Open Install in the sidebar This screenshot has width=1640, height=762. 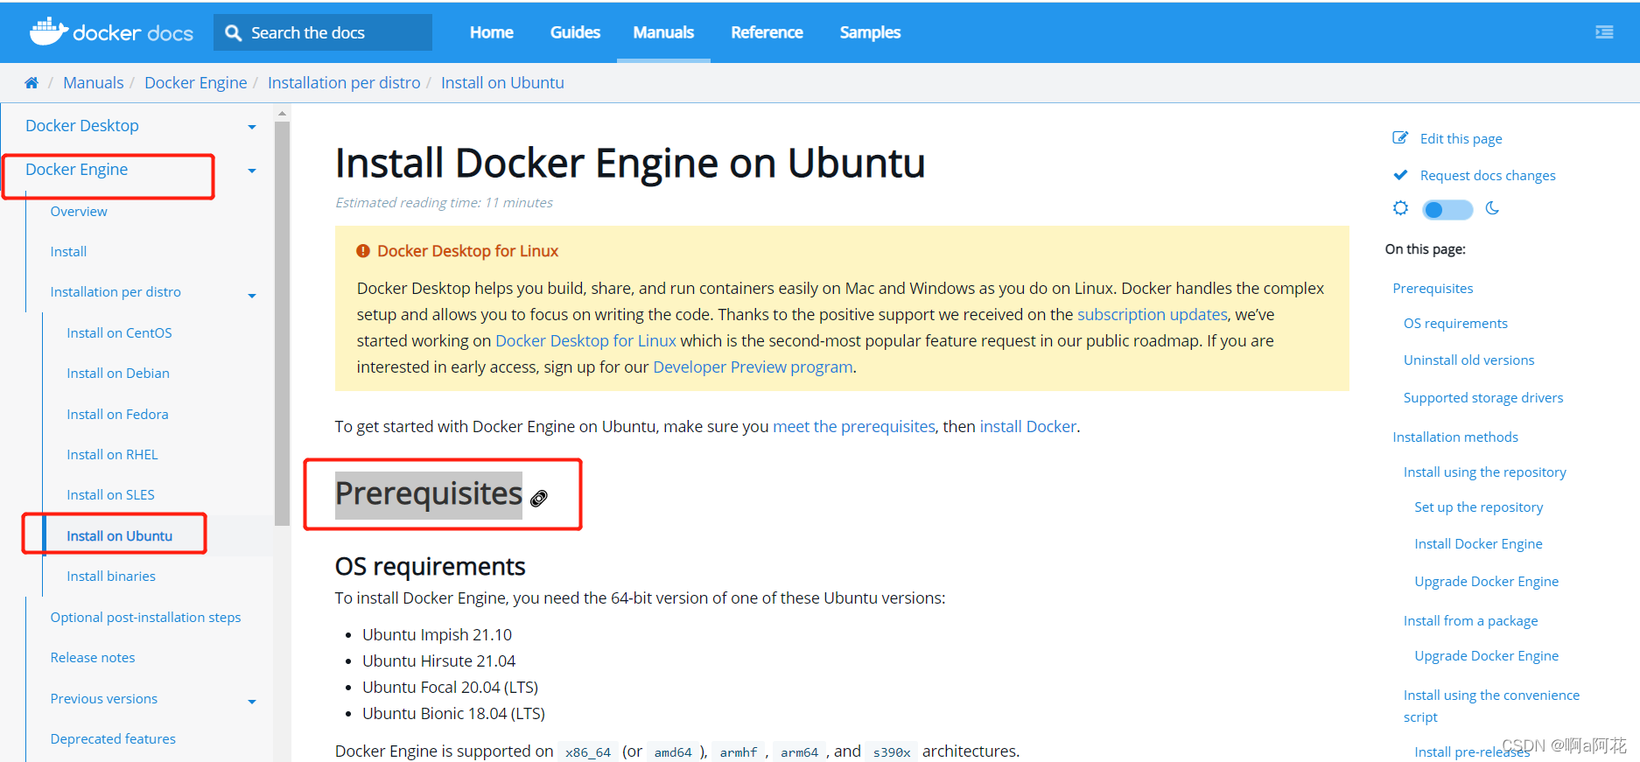[x=68, y=252]
